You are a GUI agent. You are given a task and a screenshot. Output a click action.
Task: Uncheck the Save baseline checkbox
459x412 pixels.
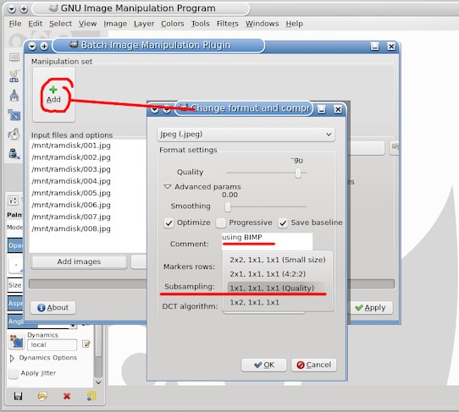point(283,222)
